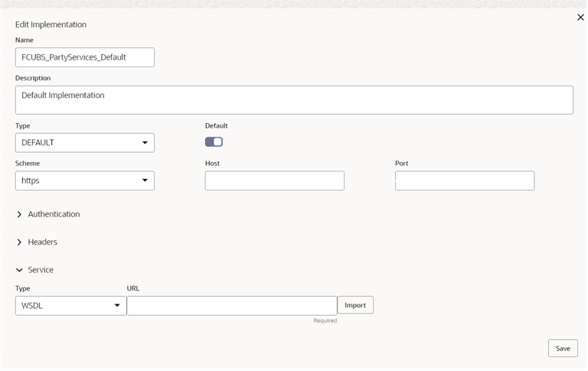The height and width of the screenshot is (371, 588).
Task: Click the Service URL input field
Action: click(x=232, y=305)
